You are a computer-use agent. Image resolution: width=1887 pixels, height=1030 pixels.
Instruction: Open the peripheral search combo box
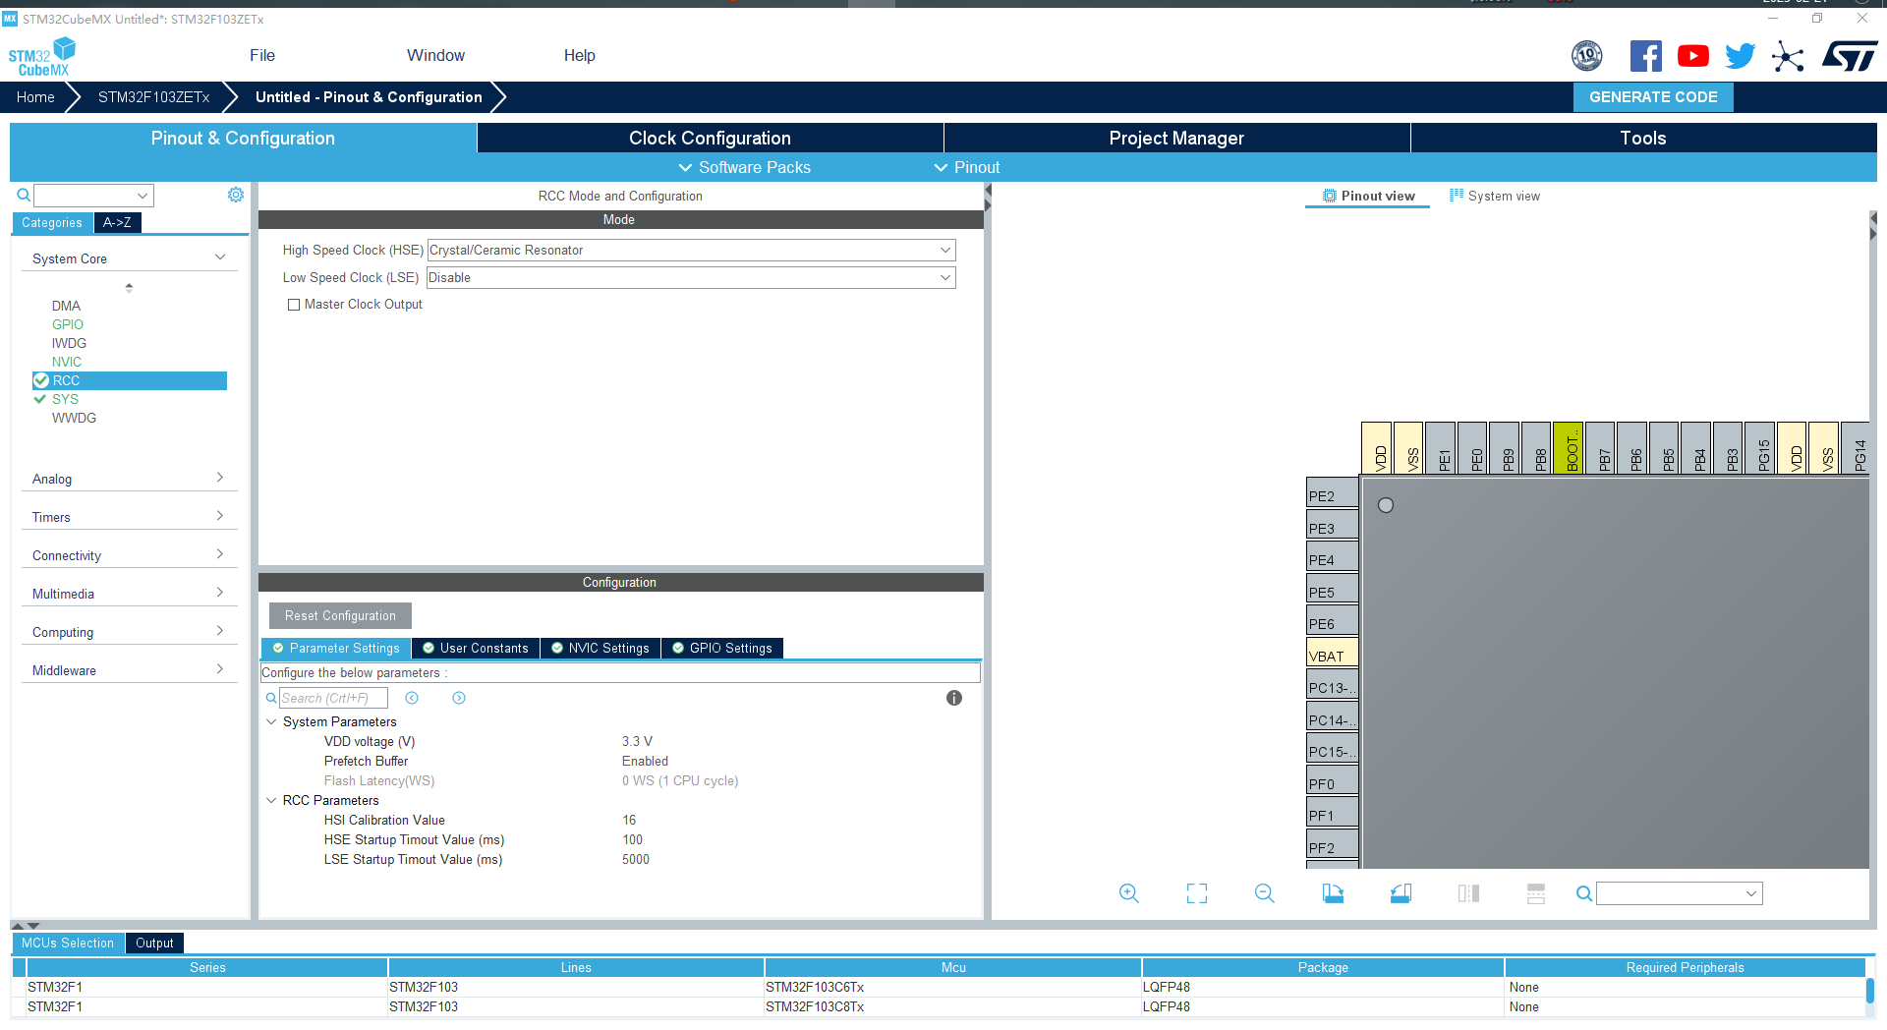(x=93, y=196)
